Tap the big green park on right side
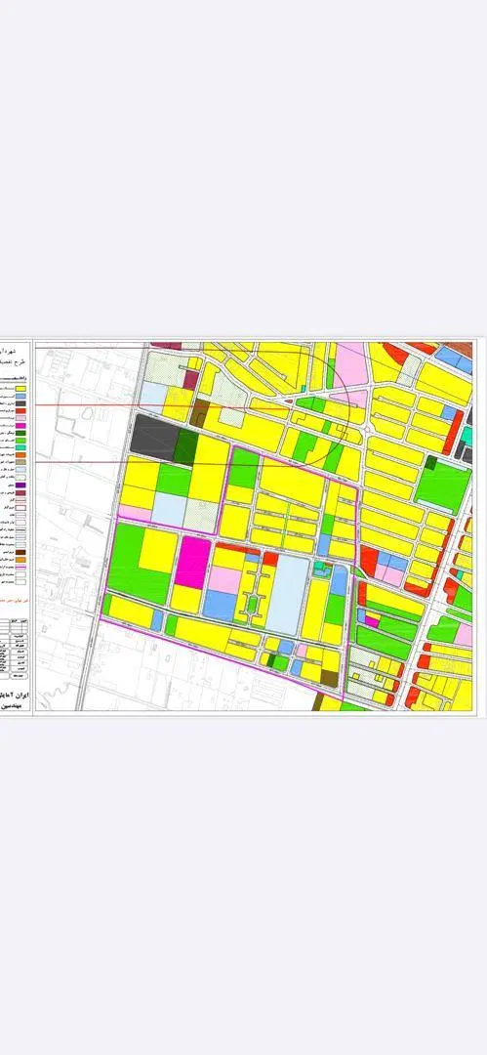487x1055 pixels. coord(442,485)
